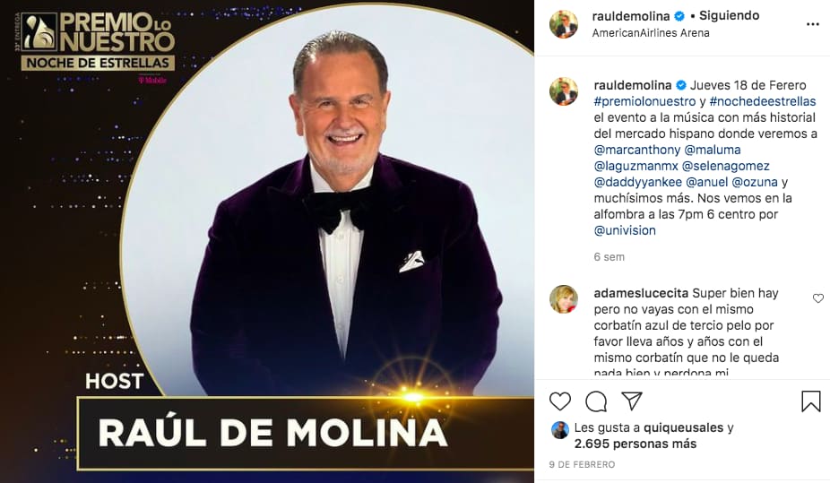
Task: Open AmericanAirlines Arena location
Action: 651,33
